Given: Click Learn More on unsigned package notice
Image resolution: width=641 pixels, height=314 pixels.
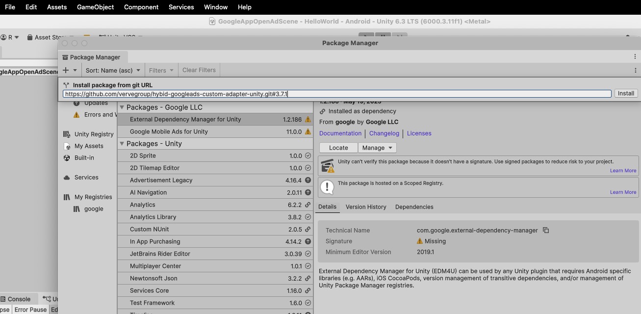Looking at the screenshot, I should click(x=623, y=171).
